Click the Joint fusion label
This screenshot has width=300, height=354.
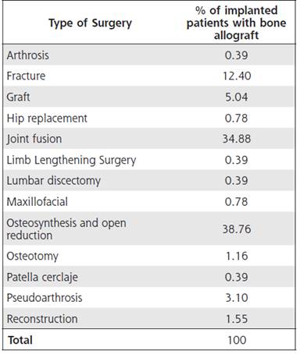34,139
